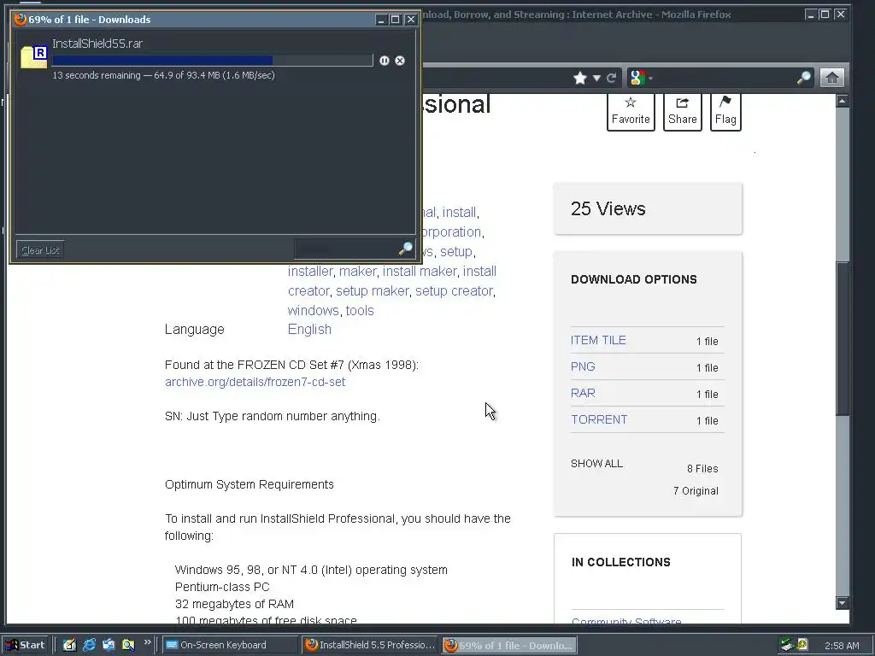875x656 pixels.
Task: Click the Clear List button
Action: (x=40, y=250)
